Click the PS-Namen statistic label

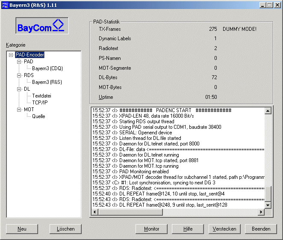(x=110, y=58)
